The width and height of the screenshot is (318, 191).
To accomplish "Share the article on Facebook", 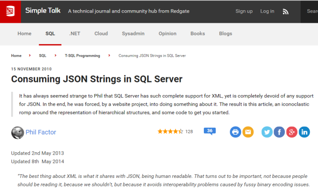I will pos(279,132).
